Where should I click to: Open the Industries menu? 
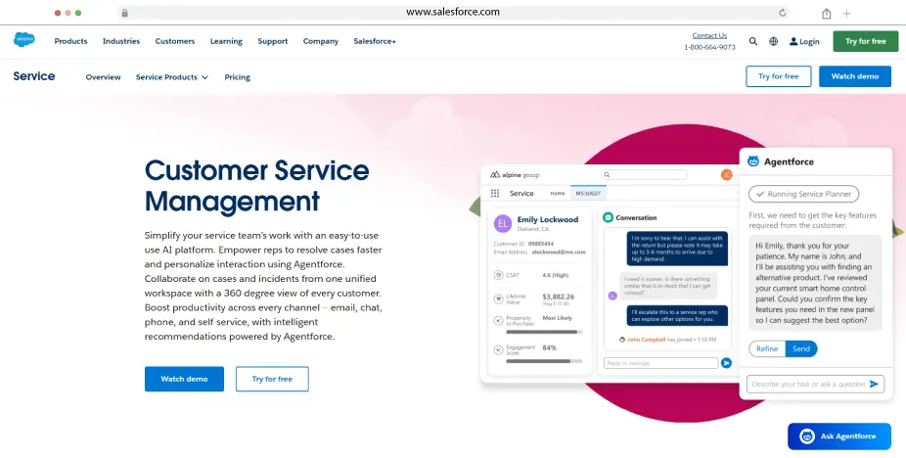coord(121,41)
